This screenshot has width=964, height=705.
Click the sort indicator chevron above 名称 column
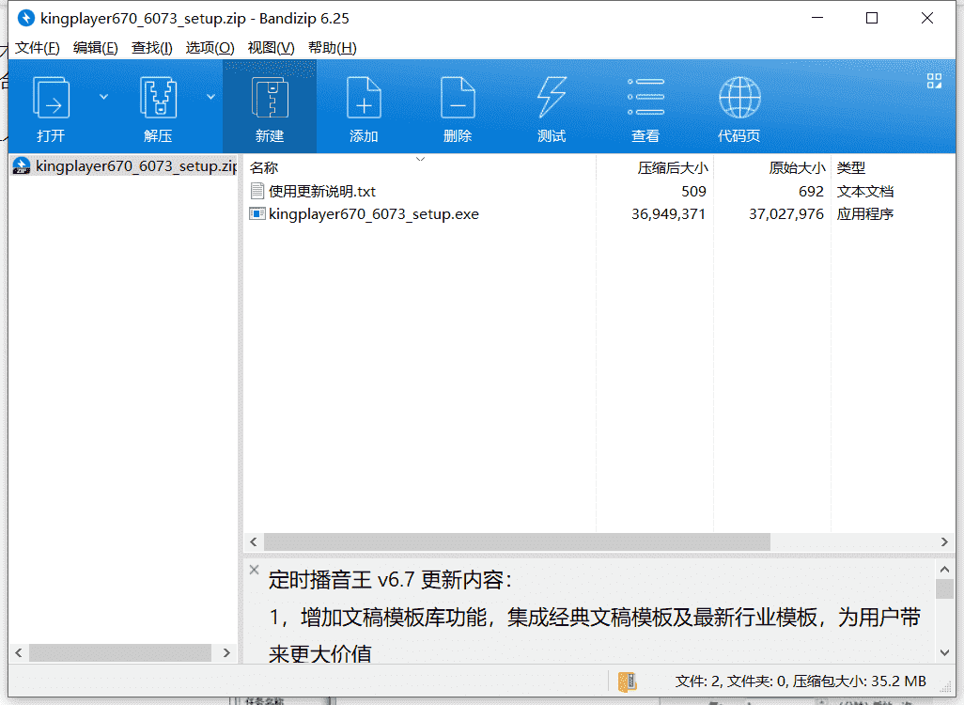421,160
